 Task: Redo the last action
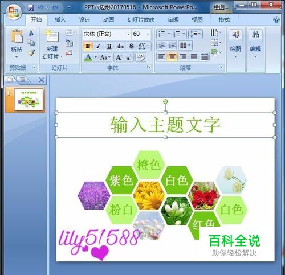click(55, 7)
